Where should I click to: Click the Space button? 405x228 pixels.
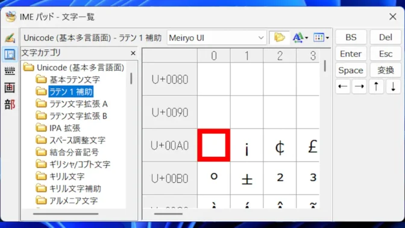(x=351, y=71)
